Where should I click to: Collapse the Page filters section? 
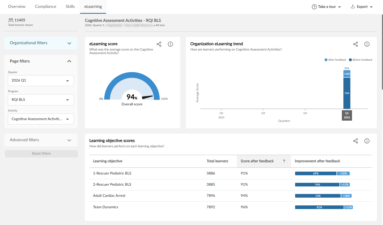[x=69, y=61]
